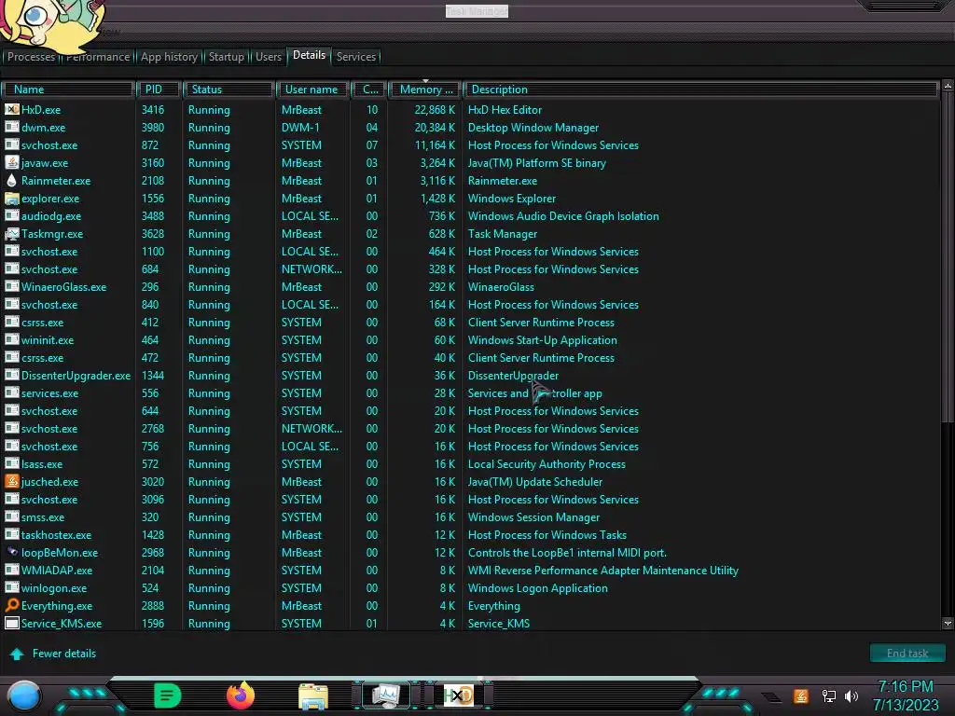Click the scrollbar up arrow

click(948, 87)
